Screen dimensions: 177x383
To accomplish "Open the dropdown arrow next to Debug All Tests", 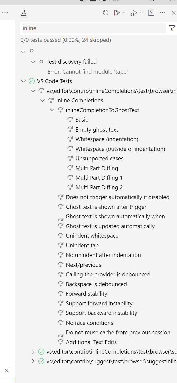I will pos(141,13).
